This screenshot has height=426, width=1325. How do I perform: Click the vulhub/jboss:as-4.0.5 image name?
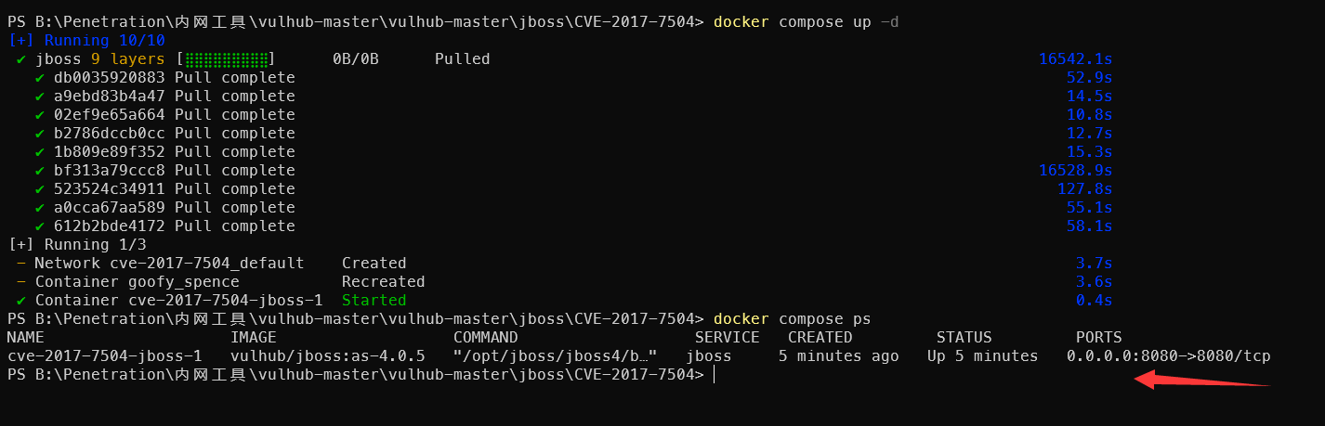pos(327,356)
